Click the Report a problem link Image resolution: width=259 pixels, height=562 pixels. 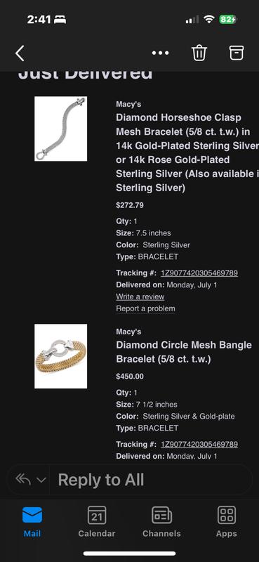point(145,308)
